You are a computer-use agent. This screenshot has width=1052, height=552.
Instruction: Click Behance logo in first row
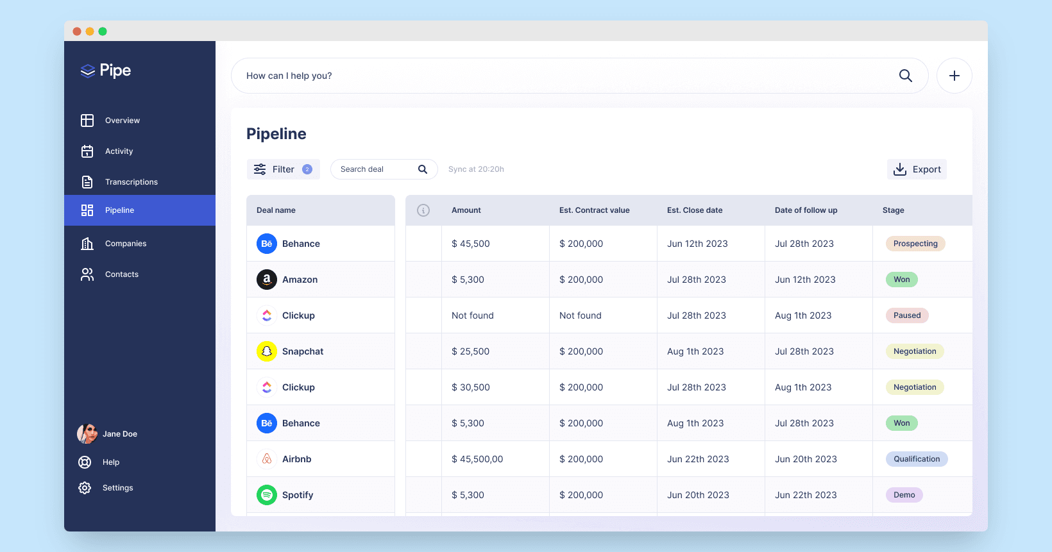pyautogui.click(x=267, y=244)
